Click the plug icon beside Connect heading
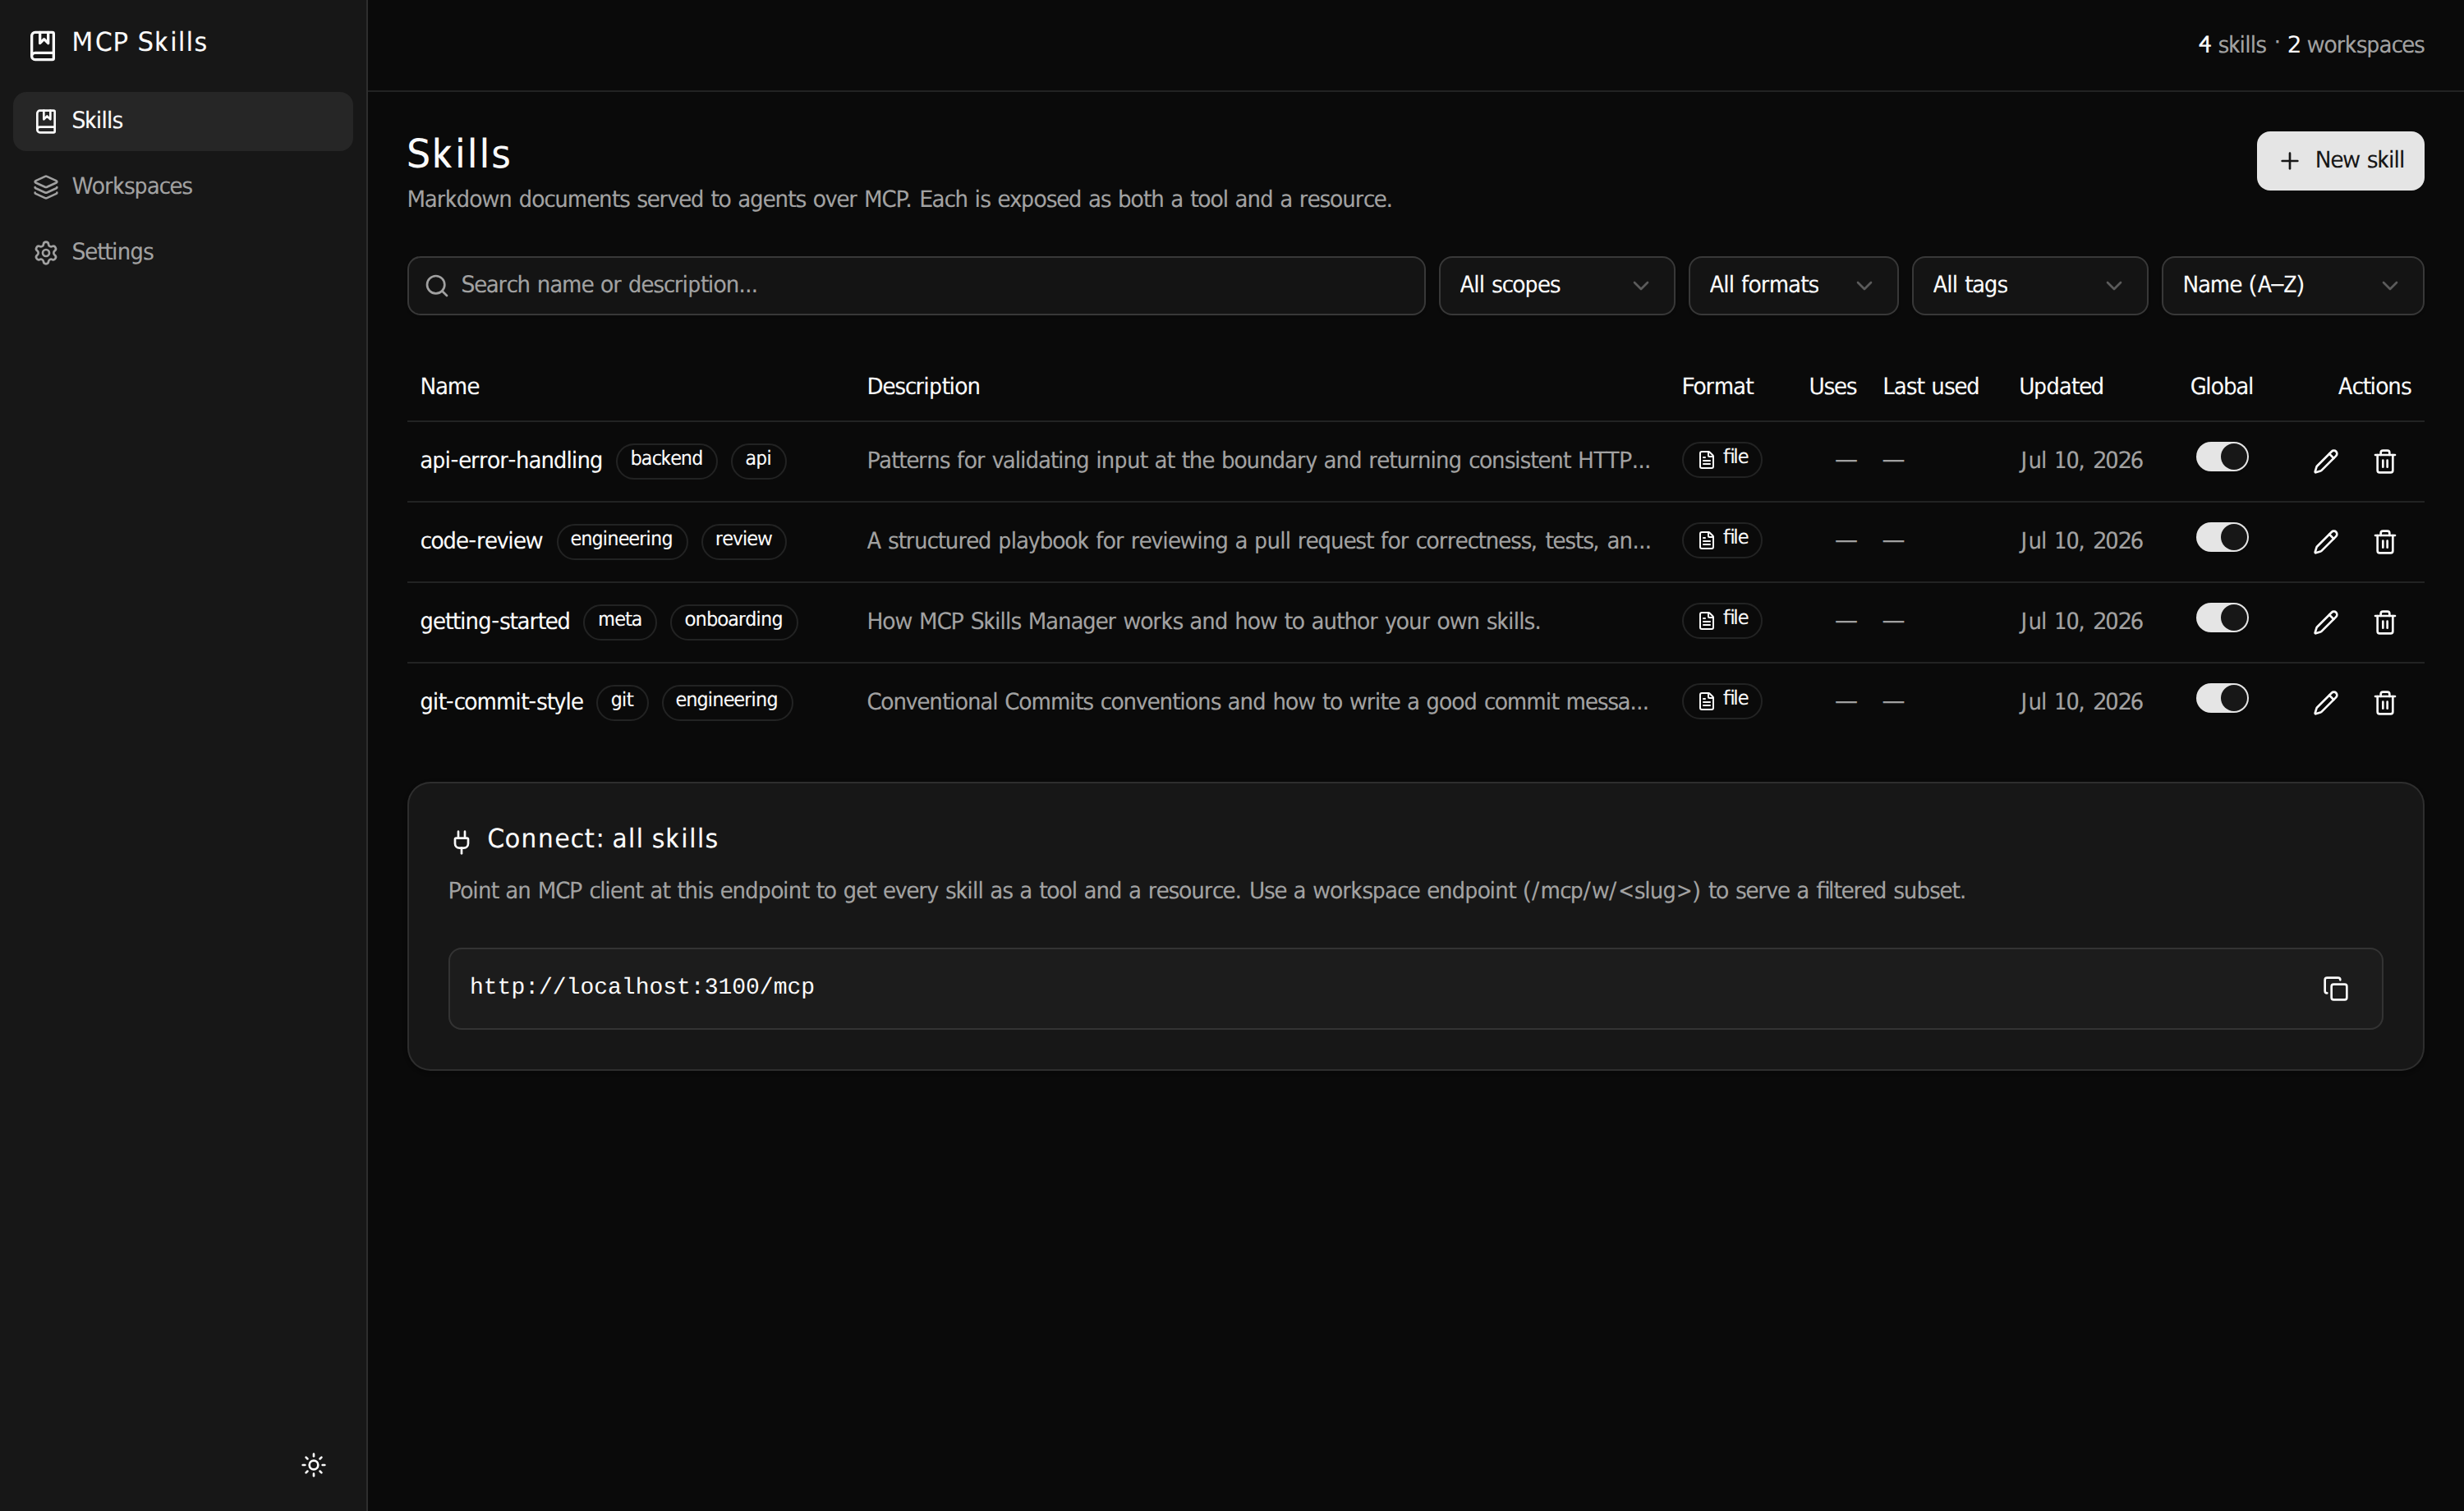Screen dimensions: 2464x1511 pos(461,840)
